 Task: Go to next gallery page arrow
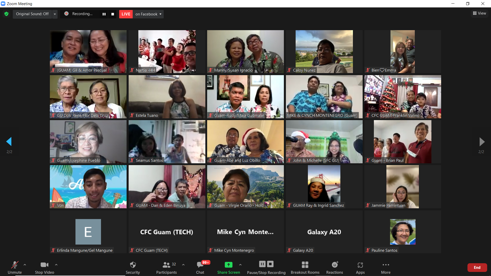tap(482, 142)
